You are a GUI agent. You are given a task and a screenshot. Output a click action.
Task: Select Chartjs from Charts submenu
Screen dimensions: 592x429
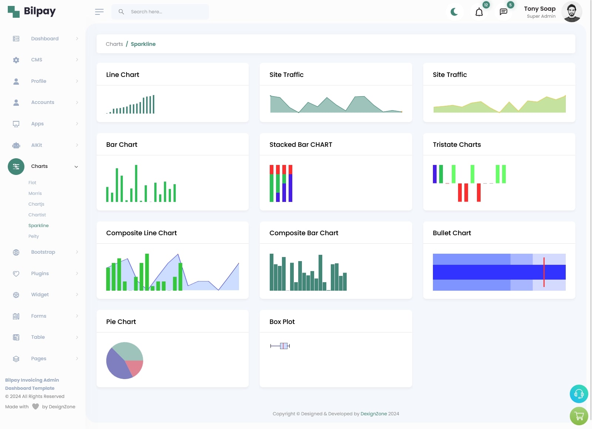pyautogui.click(x=36, y=204)
